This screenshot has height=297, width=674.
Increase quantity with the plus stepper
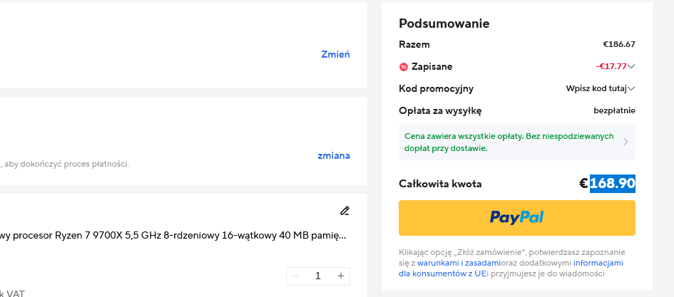[x=341, y=276]
